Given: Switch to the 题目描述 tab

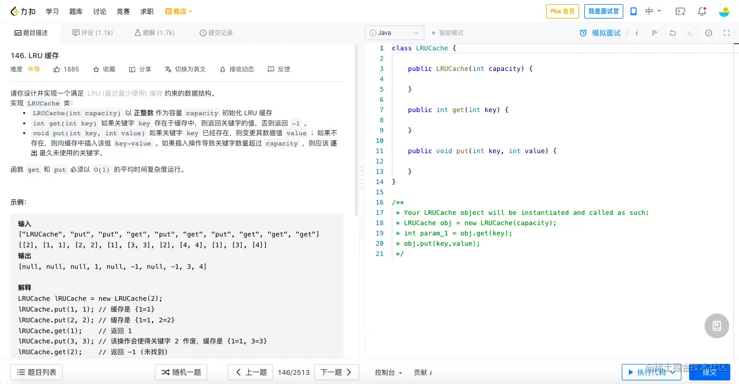Looking at the screenshot, I should [31, 33].
